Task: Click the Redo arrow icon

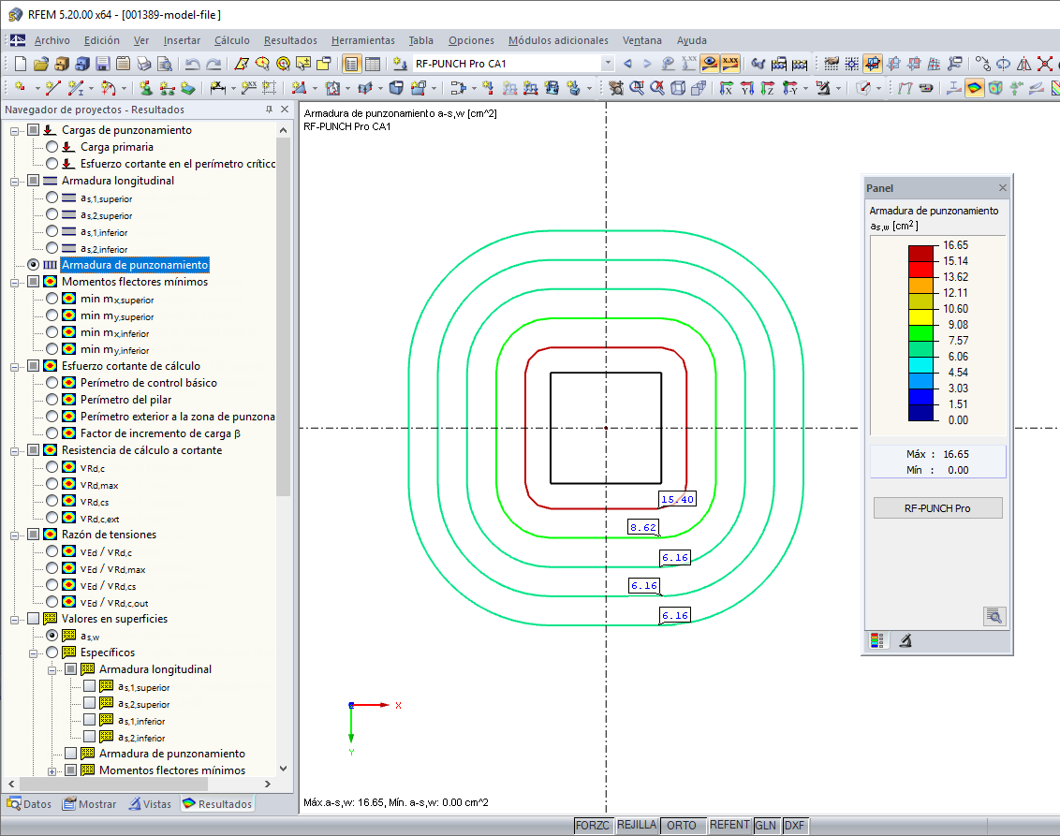Action: point(213,64)
